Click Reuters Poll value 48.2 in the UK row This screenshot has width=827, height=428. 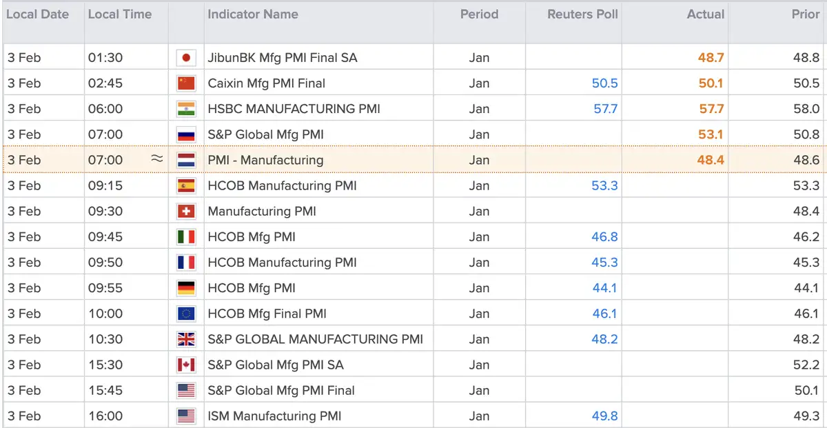604,339
